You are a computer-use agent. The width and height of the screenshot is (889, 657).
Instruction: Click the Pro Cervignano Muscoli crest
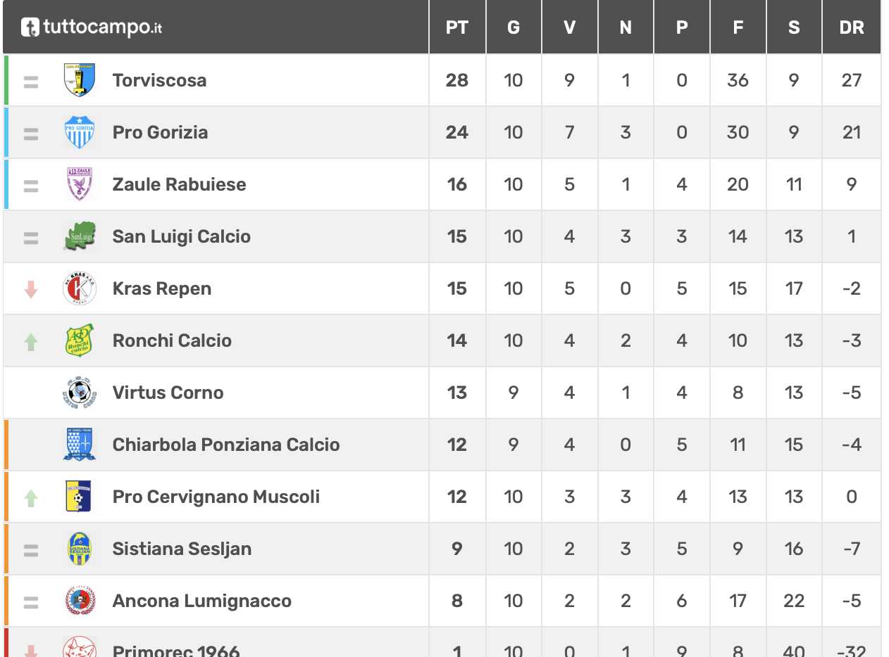pyautogui.click(x=79, y=497)
